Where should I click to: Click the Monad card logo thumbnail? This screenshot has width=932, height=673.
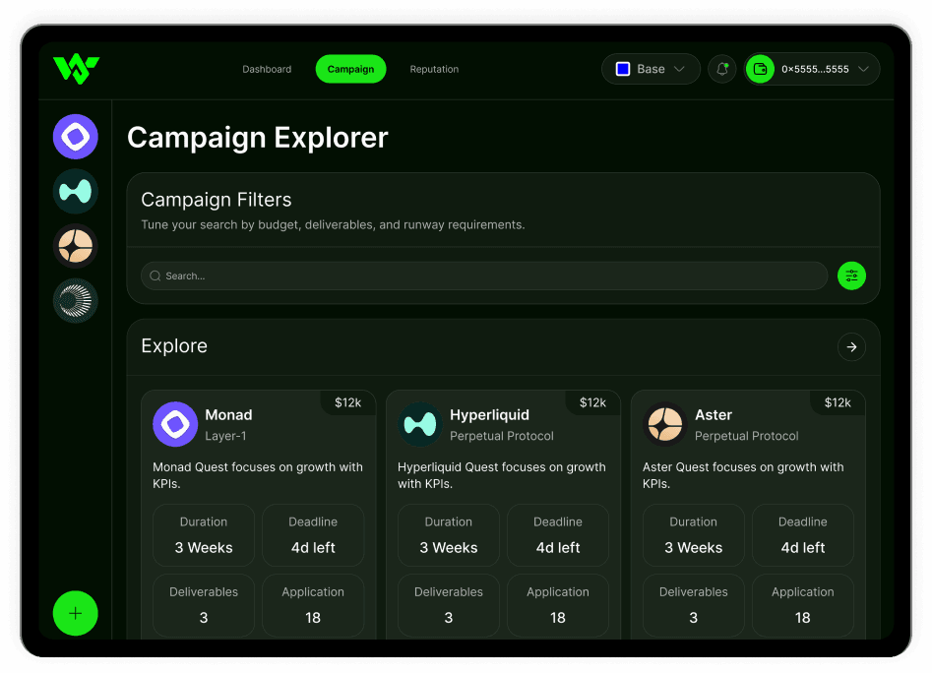click(175, 425)
